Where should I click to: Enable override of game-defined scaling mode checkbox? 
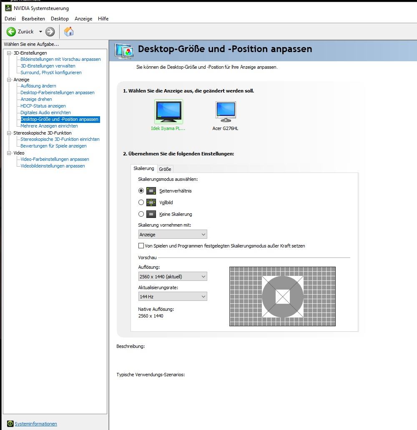pyautogui.click(x=141, y=246)
